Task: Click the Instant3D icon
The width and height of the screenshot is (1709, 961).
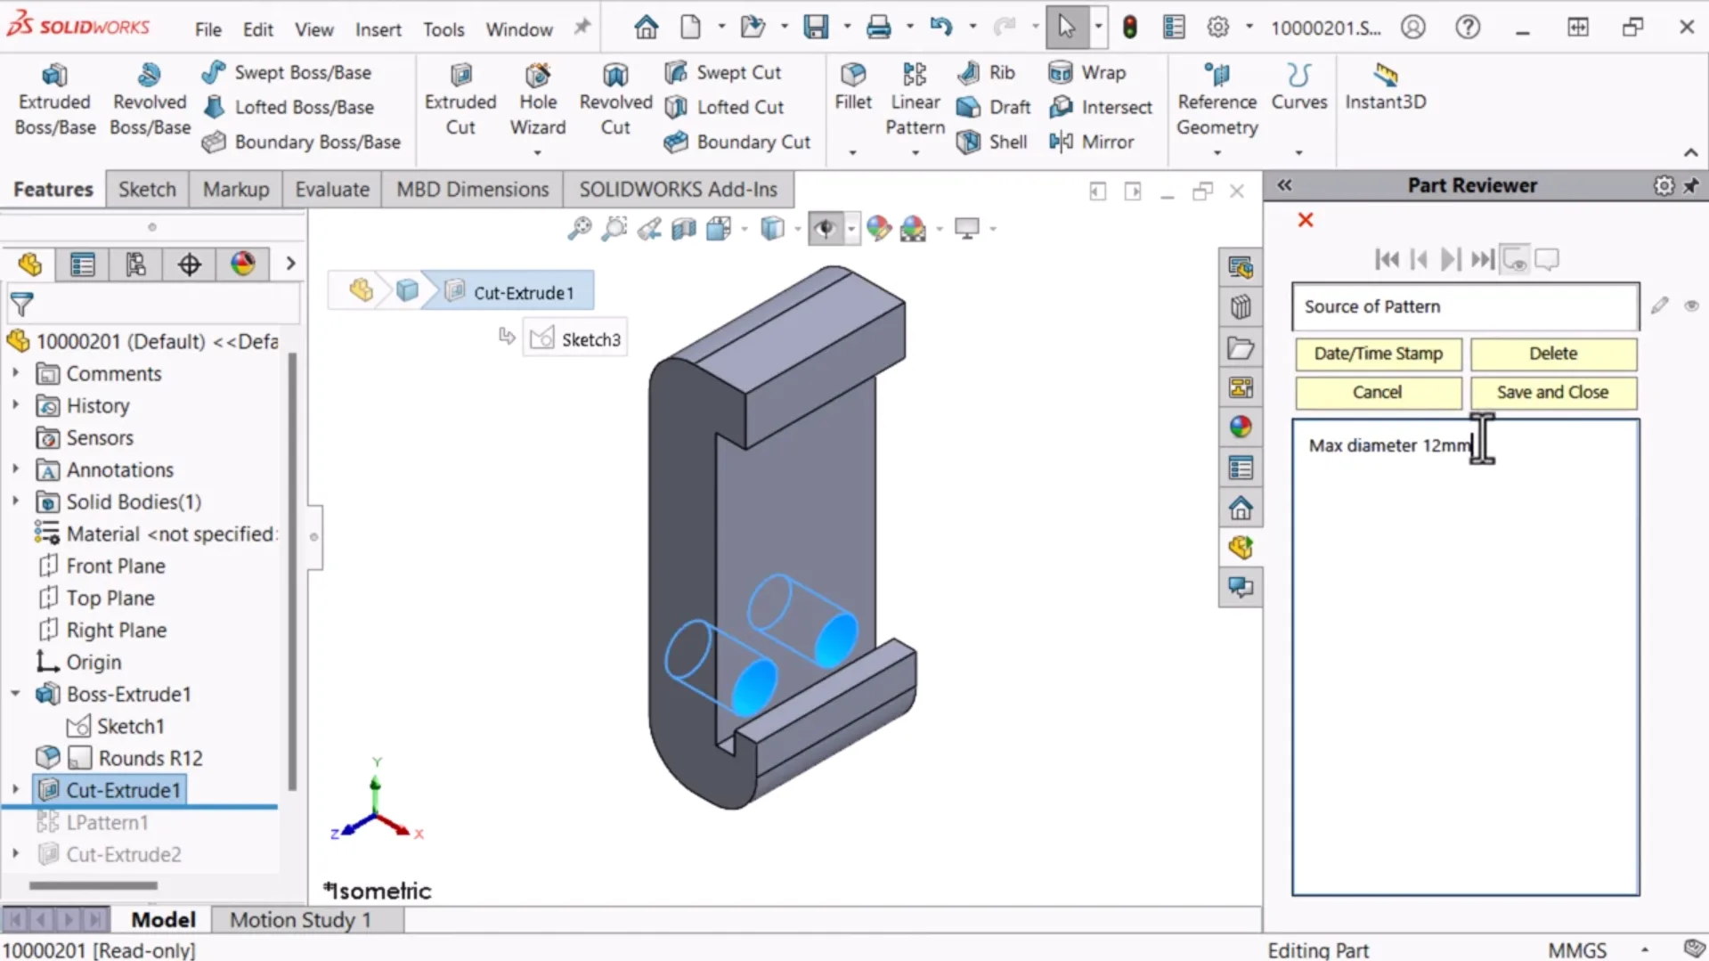Action: 1385,76
